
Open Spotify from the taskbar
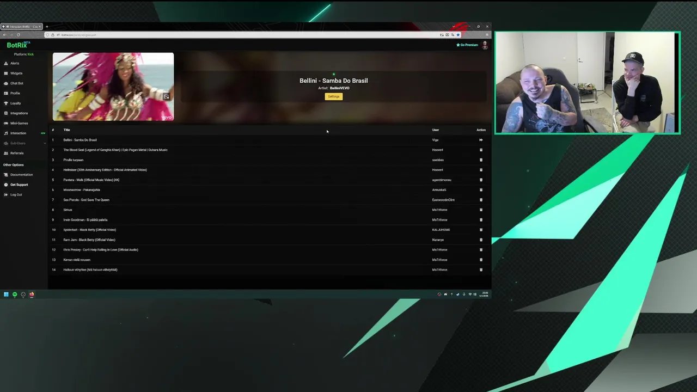15,295
